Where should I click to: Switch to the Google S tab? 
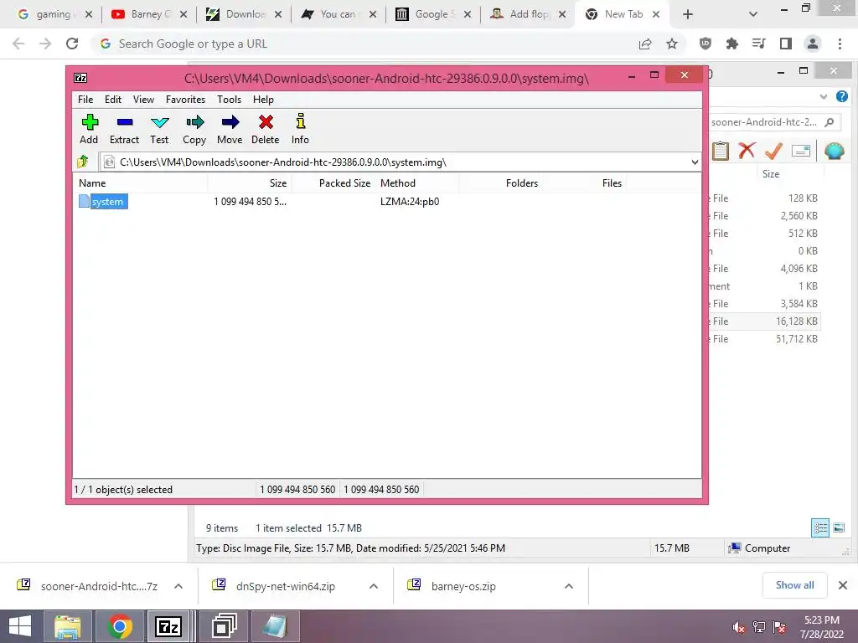coord(426,14)
